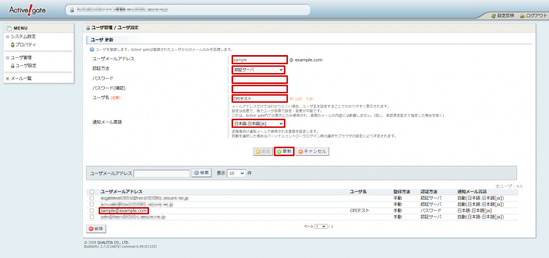Click the ユーザ設定 user icon in sidebar
The image size is (549, 258).
[x=12, y=65]
